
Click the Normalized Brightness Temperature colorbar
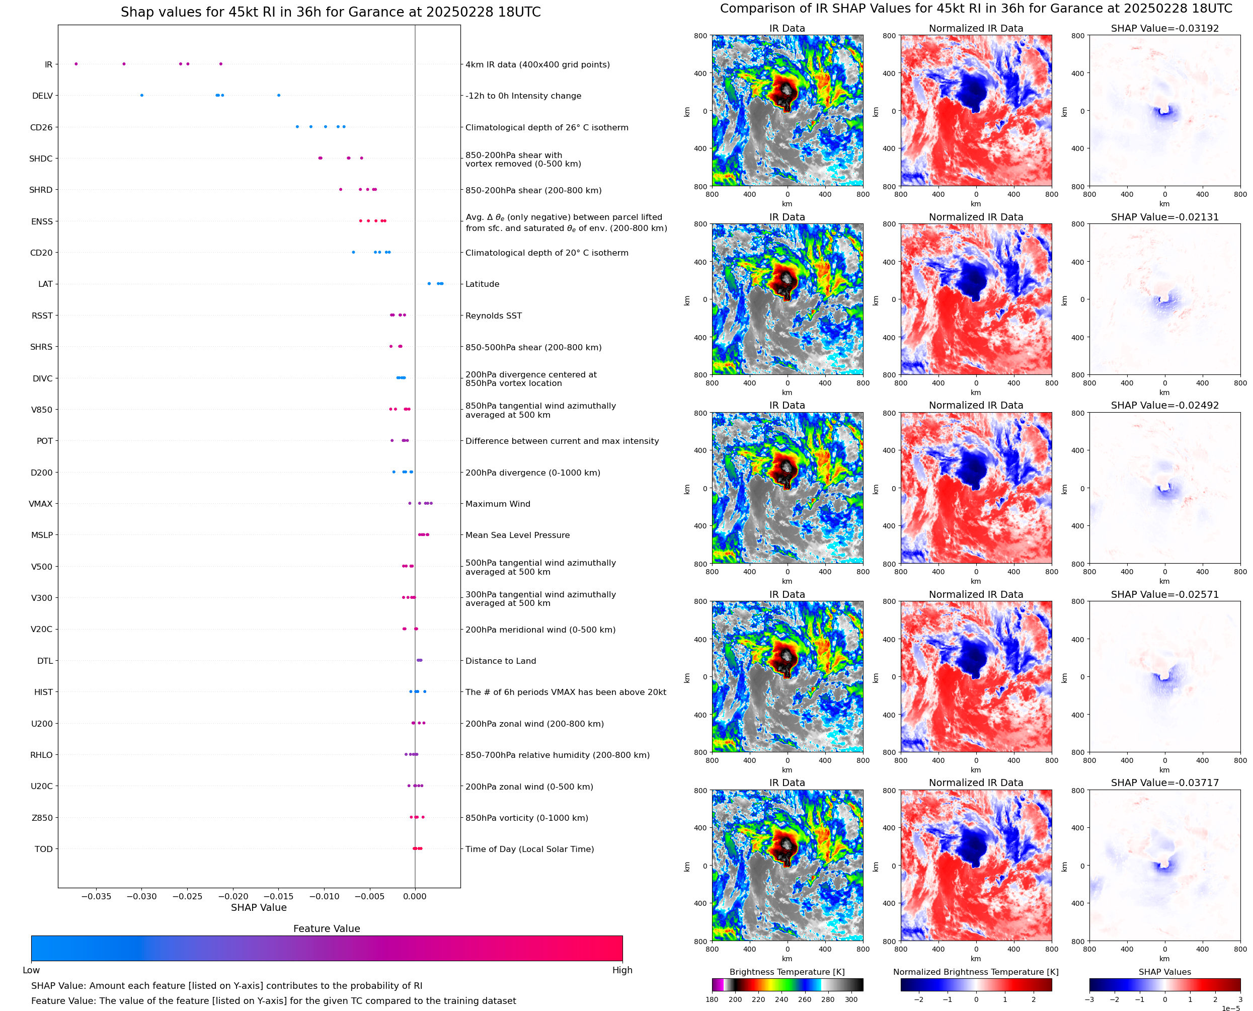(x=976, y=985)
